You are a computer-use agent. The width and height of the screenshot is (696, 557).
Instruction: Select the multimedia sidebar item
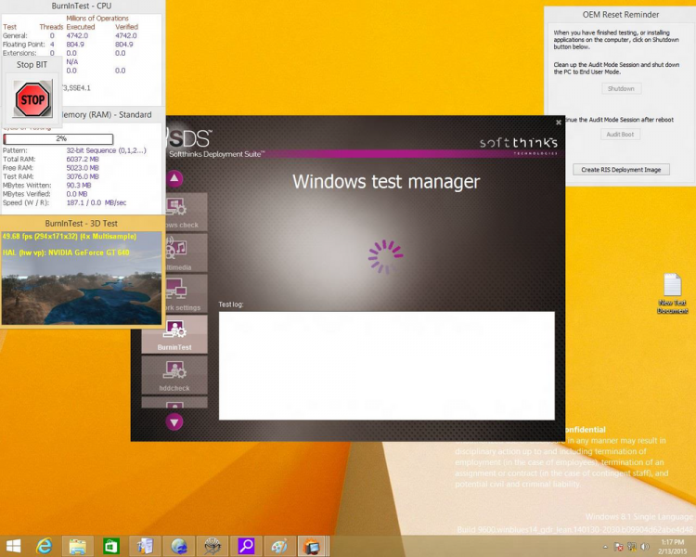click(x=187, y=253)
